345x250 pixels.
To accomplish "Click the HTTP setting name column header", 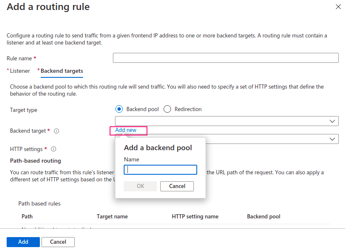I will click(195, 216).
